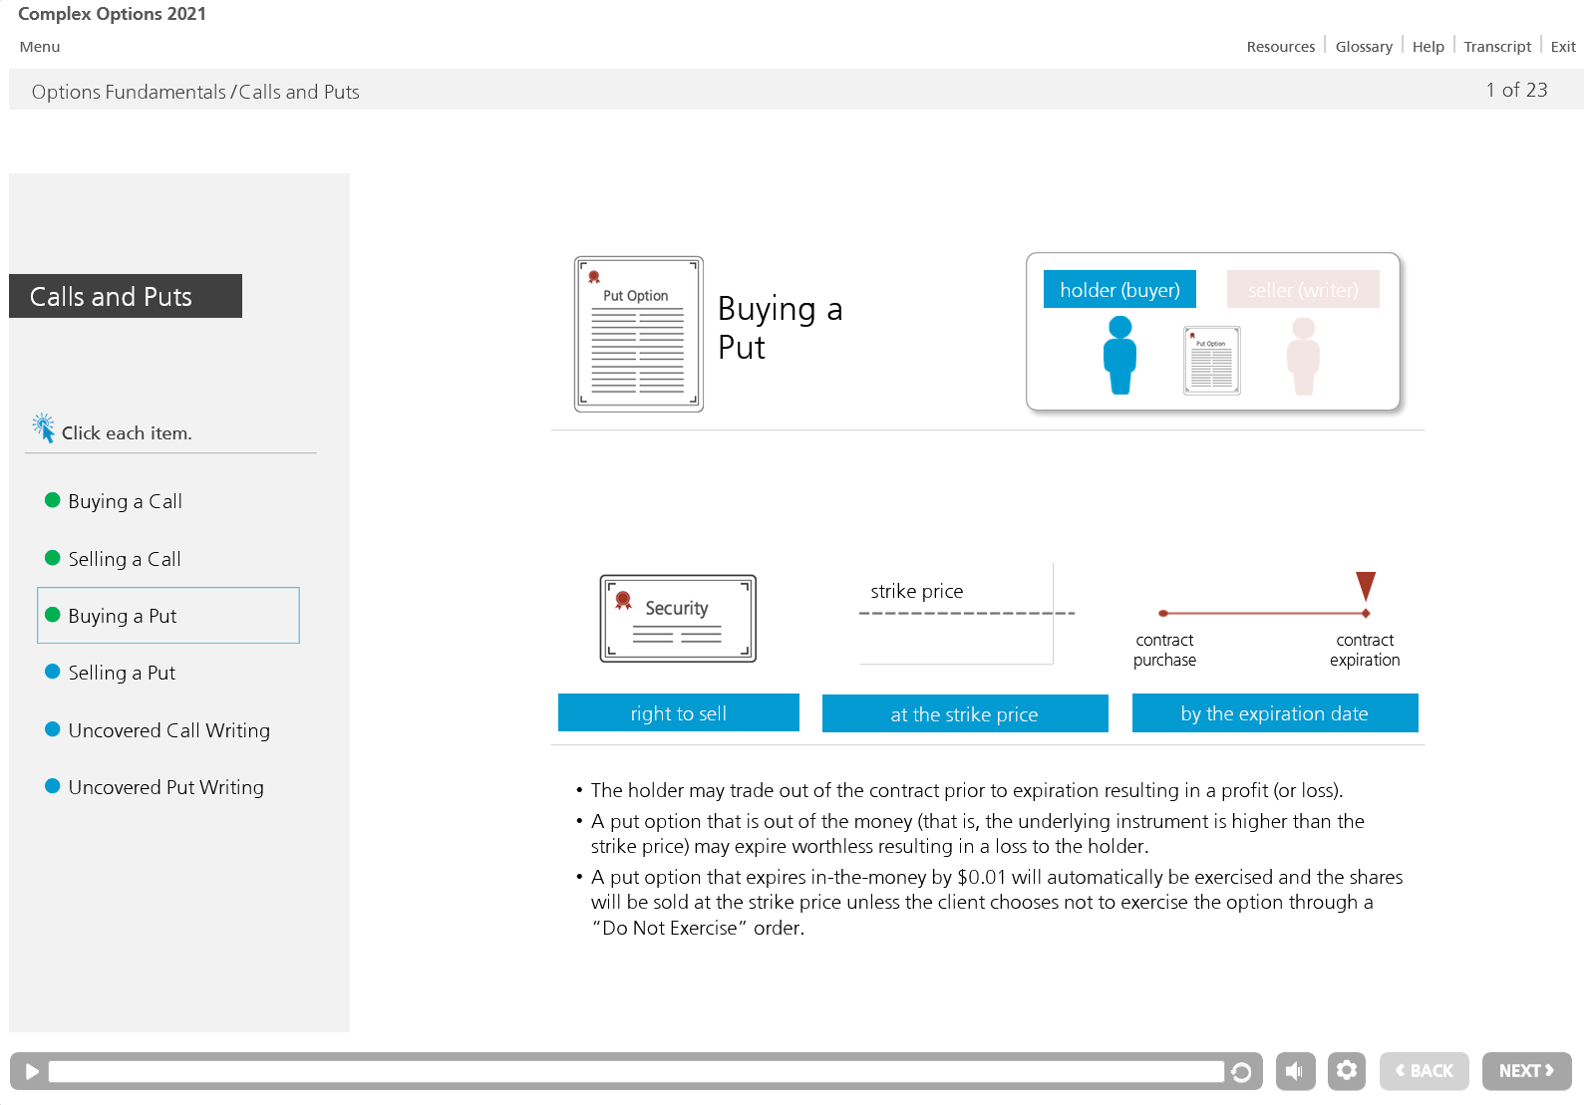Mute audio with the speaker icon
Image resolution: width=1591 pixels, height=1105 pixels.
(1295, 1071)
